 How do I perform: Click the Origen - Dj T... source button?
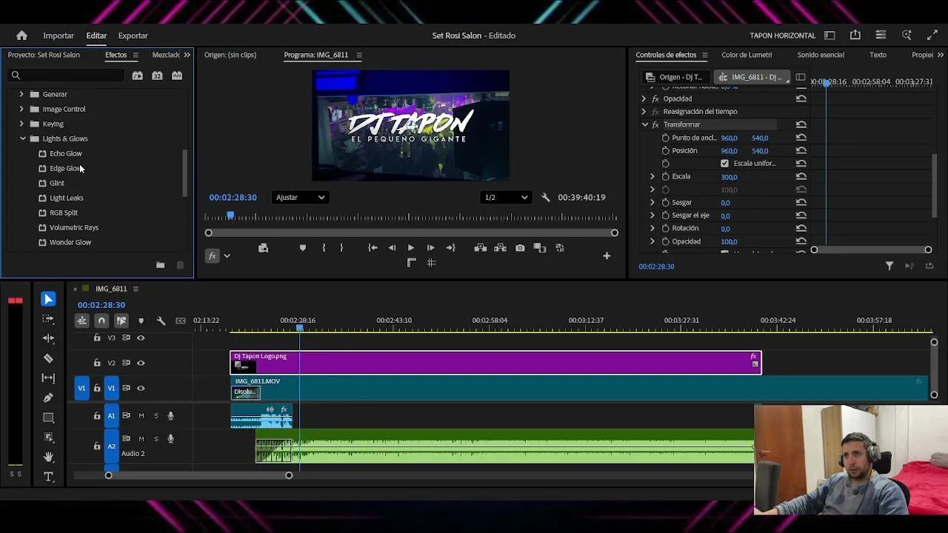coord(673,77)
